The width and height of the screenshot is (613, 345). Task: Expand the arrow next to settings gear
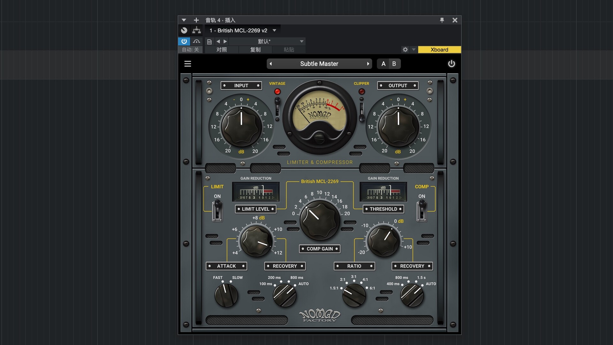coord(414,50)
